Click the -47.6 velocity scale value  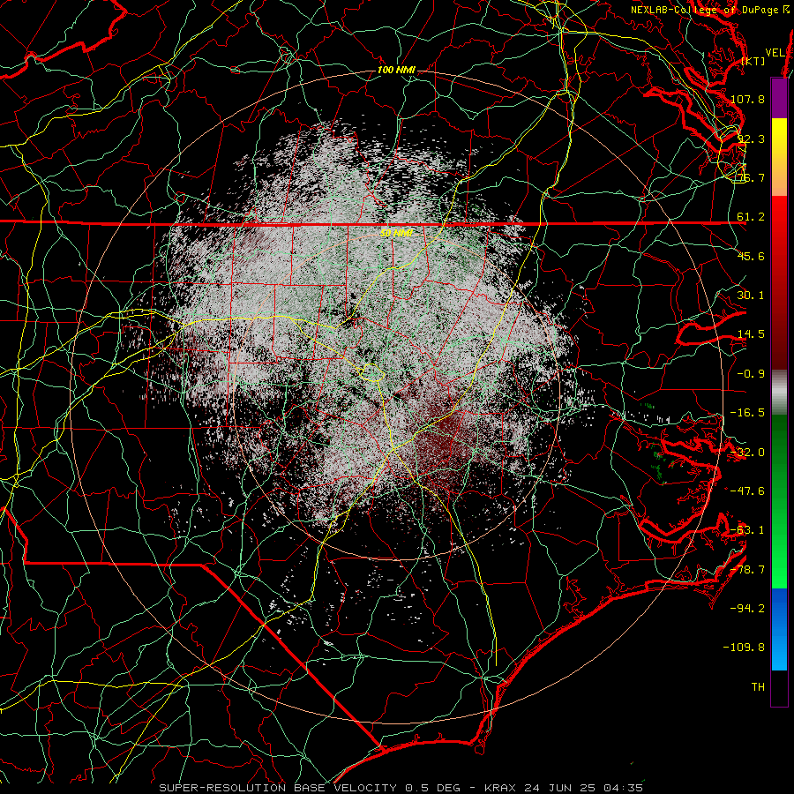747,491
